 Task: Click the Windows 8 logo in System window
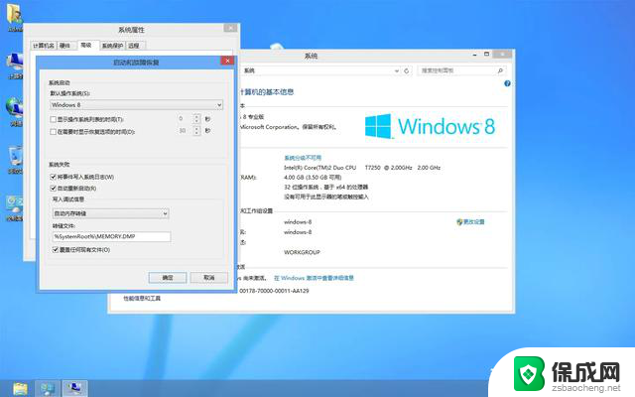(430, 126)
